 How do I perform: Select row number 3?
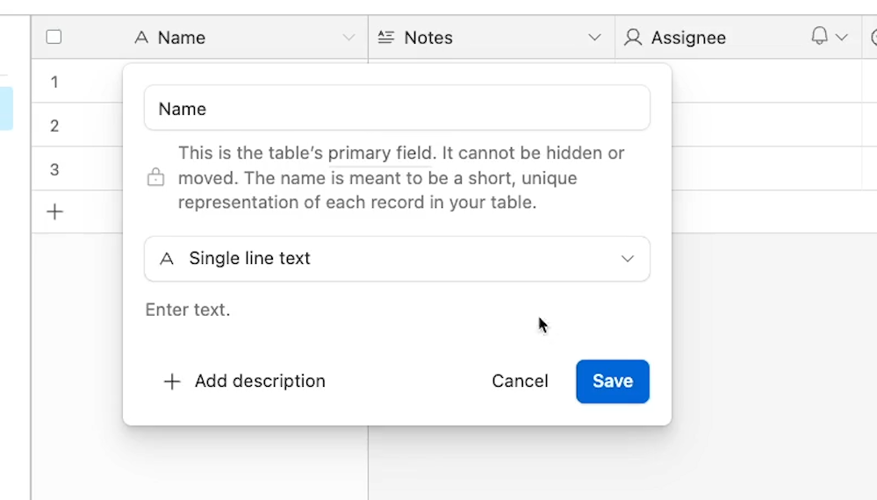[x=54, y=170]
